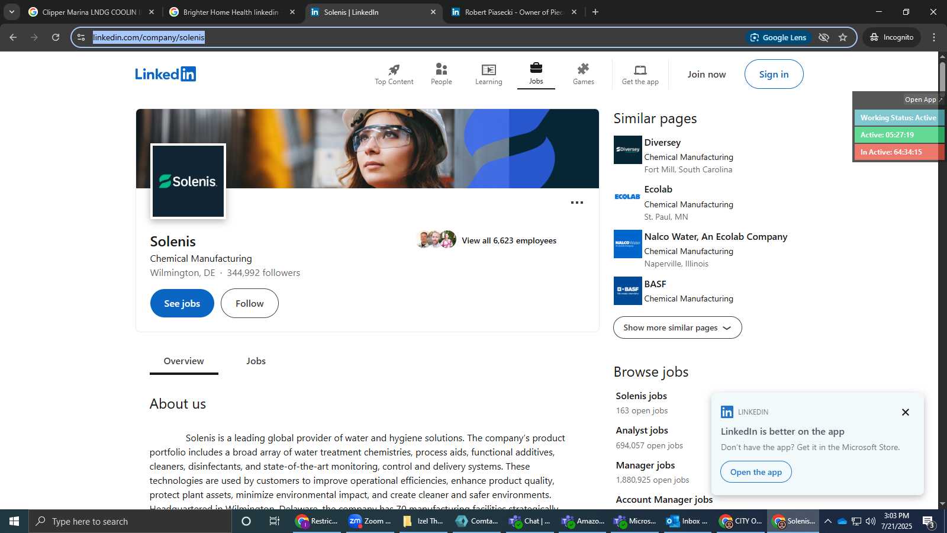Open the Zoom taskbar app
Screen dimensions: 947x533
(370, 521)
